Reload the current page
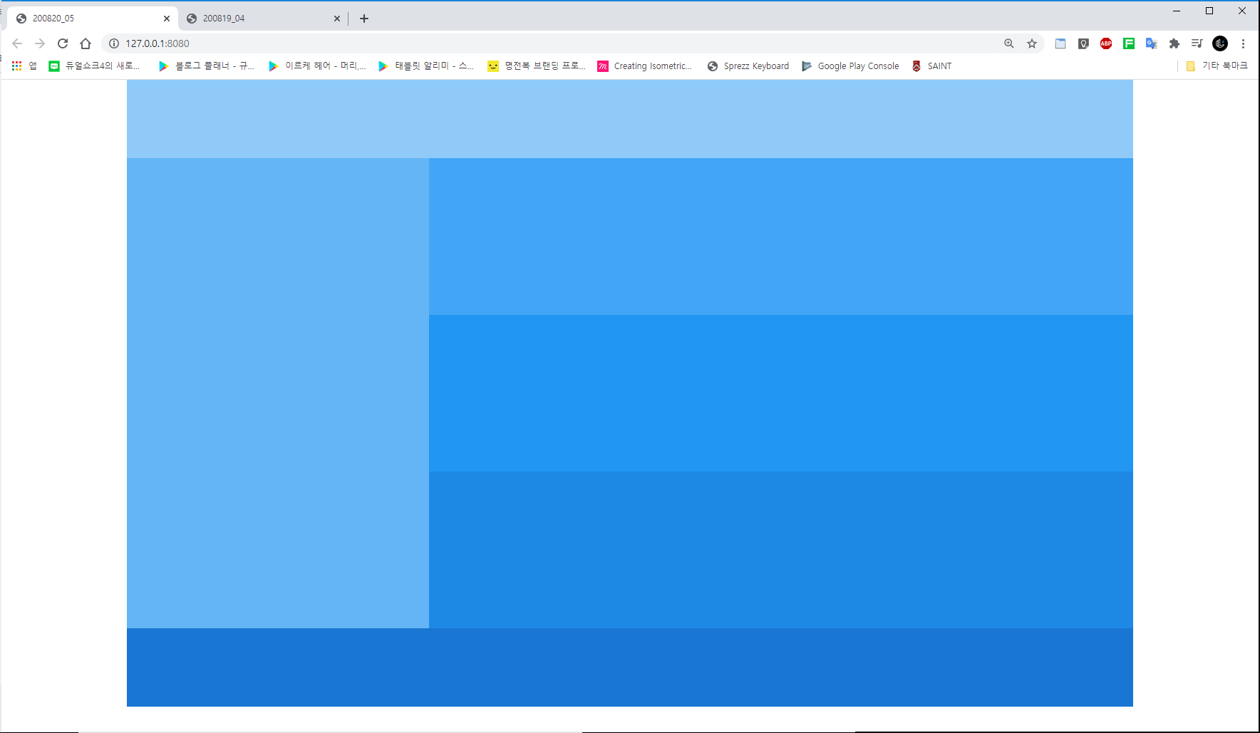The width and height of the screenshot is (1260, 733). click(63, 43)
